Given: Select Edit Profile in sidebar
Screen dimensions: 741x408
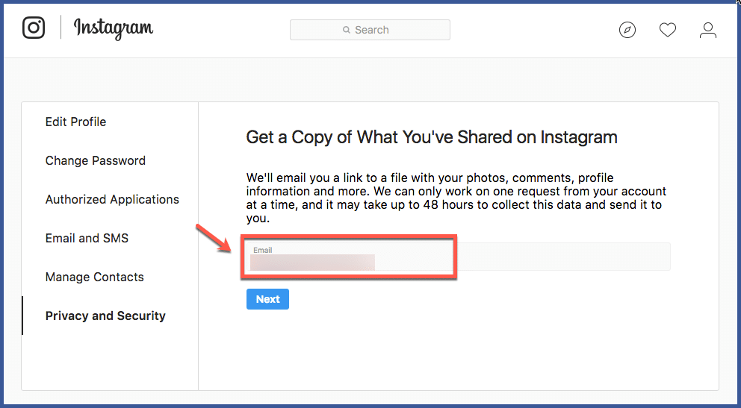Looking at the screenshot, I should (x=75, y=122).
